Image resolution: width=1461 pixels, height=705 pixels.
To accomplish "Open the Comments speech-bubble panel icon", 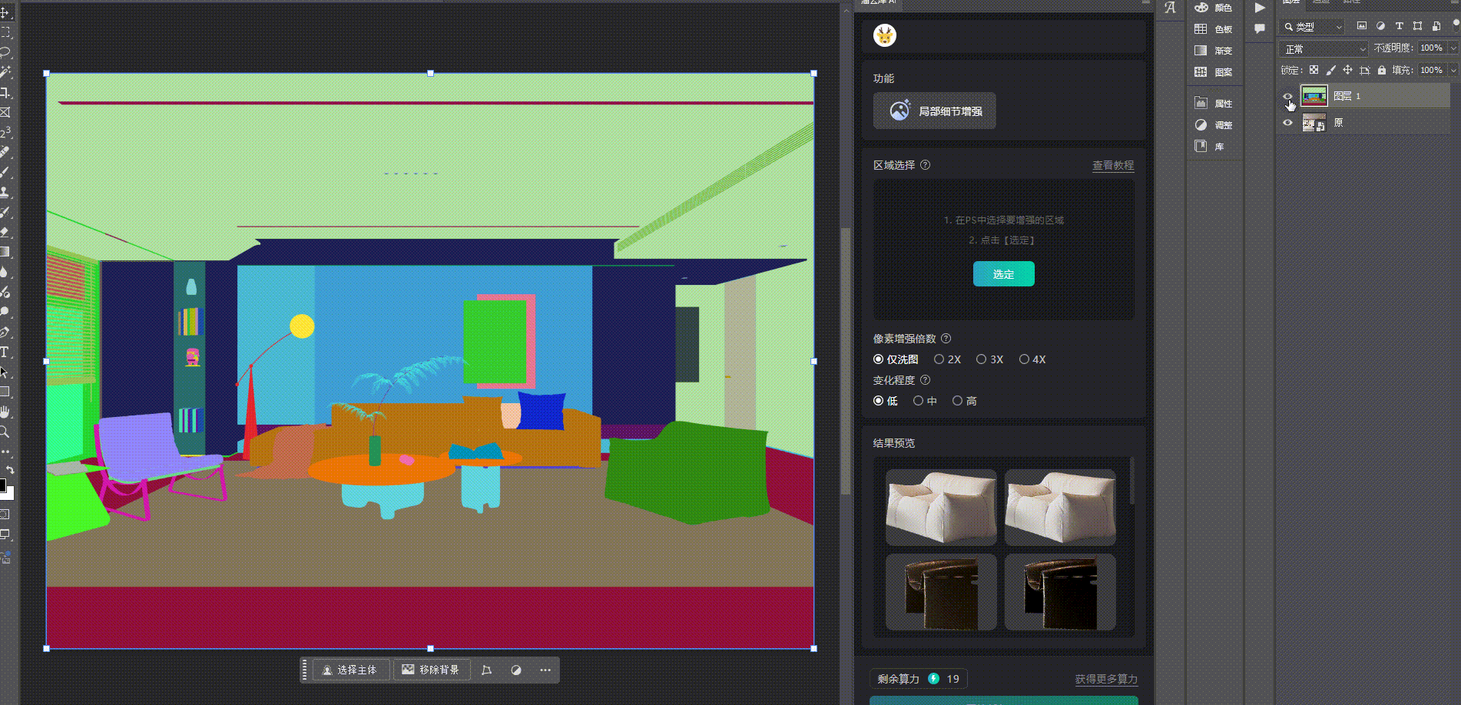I will 1260,29.
